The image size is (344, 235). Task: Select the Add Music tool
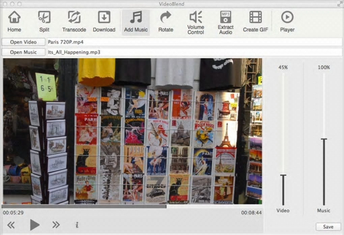coord(136,22)
